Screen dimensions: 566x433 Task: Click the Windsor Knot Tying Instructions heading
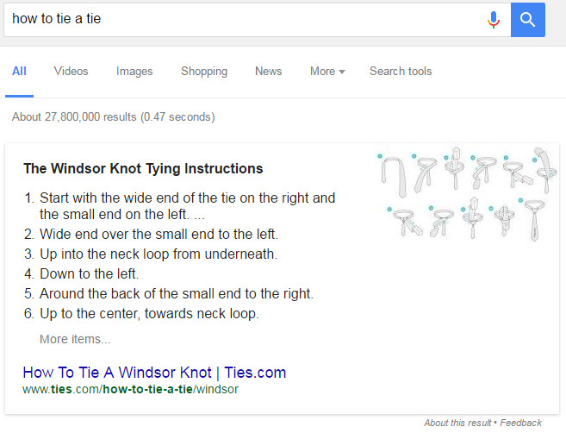coord(143,168)
